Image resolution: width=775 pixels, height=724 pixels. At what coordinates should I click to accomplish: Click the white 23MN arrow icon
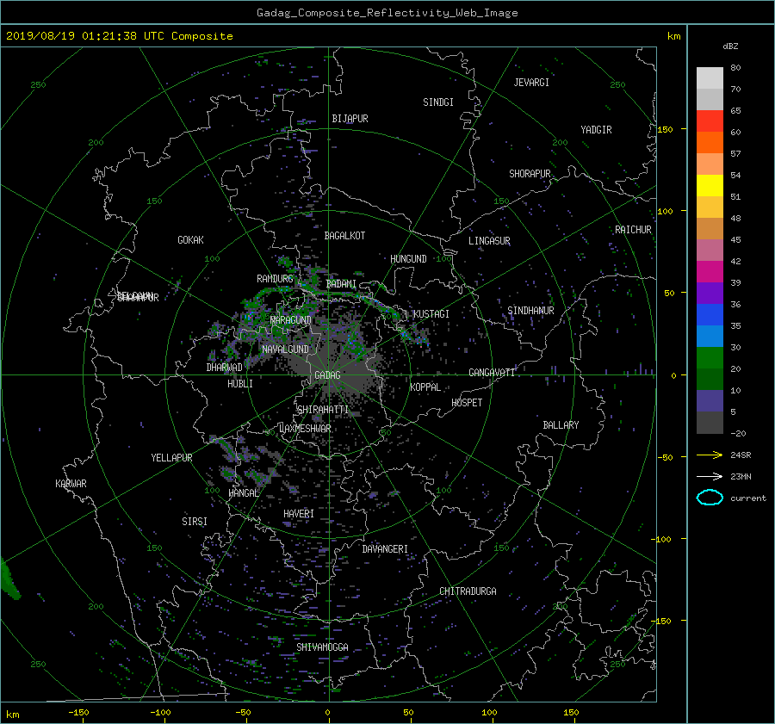pos(710,476)
